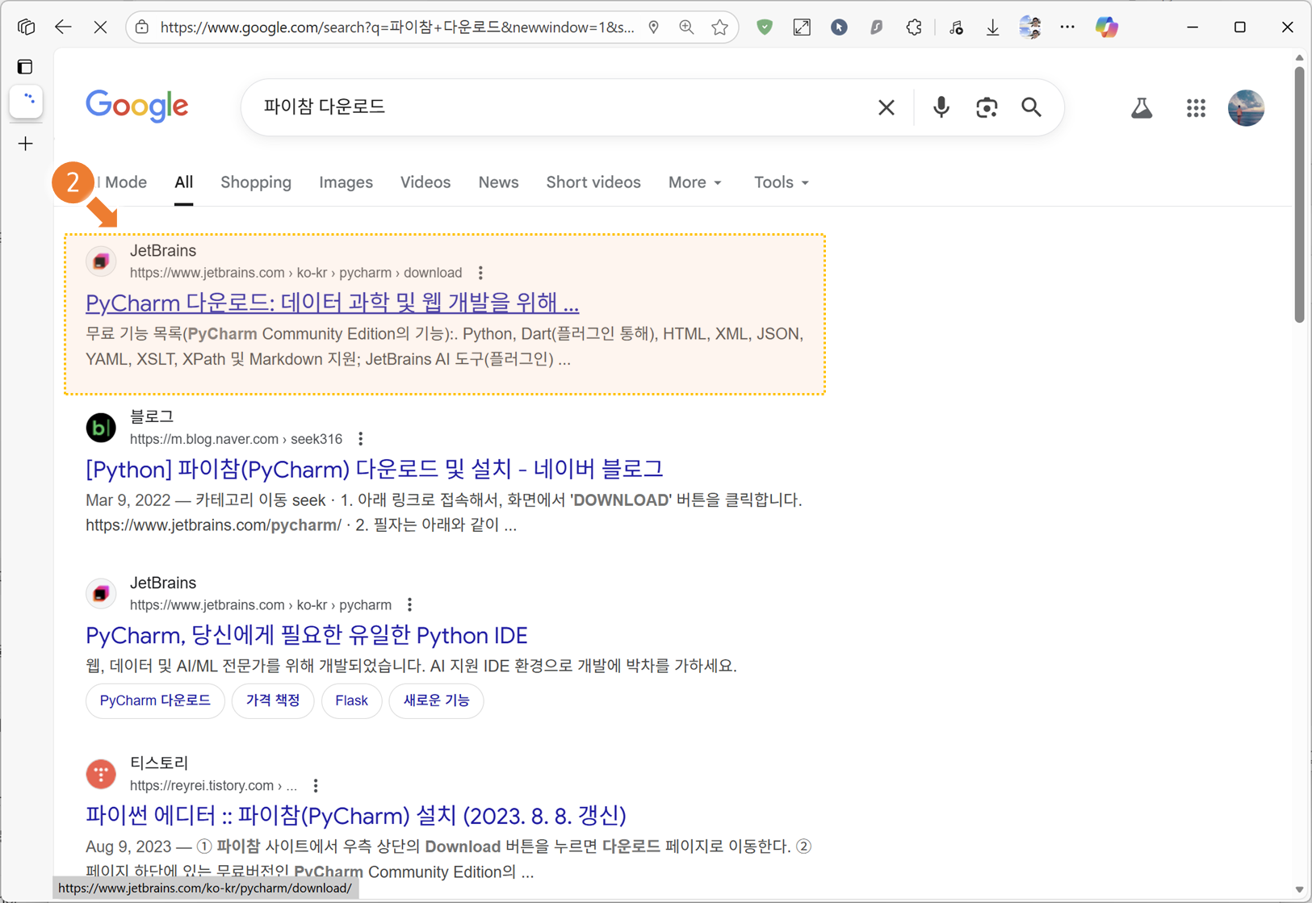Open the Extensions puzzle icon
The image size is (1312, 903).
(x=914, y=27)
